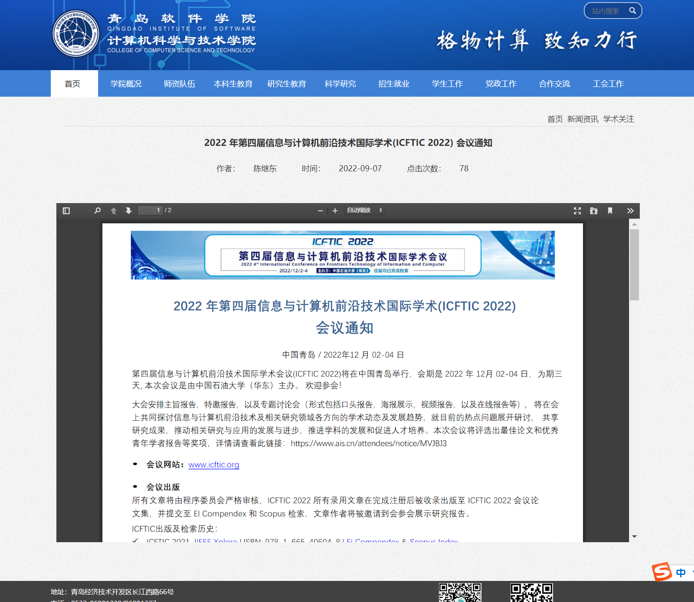694x602 pixels.
Task: Go to next PDF page
Action: pos(129,211)
